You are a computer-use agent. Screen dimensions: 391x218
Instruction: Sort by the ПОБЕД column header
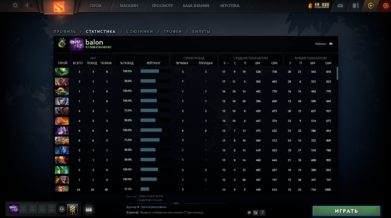click(92, 63)
